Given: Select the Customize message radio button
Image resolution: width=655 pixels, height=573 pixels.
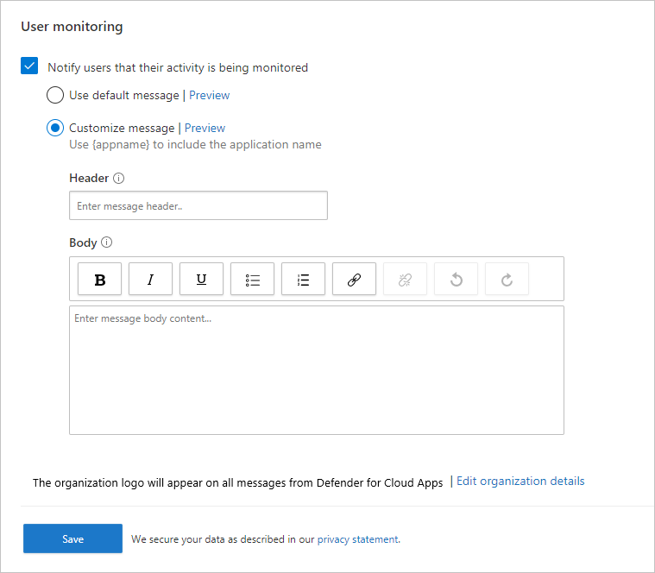Looking at the screenshot, I should click(x=55, y=128).
